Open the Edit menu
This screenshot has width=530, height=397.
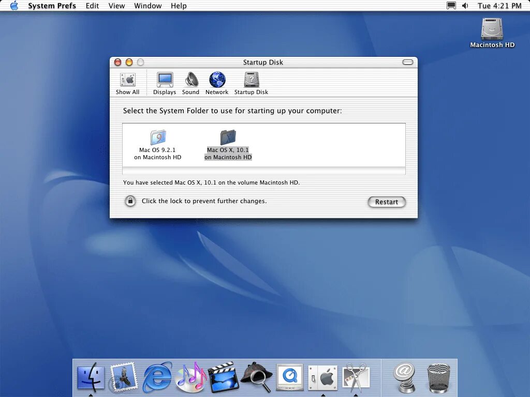click(x=92, y=6)
